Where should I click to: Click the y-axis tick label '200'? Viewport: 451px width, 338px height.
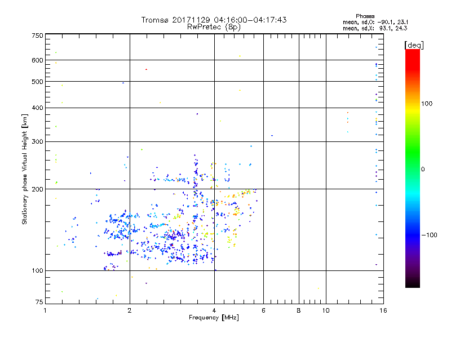(x=37, y=189)
